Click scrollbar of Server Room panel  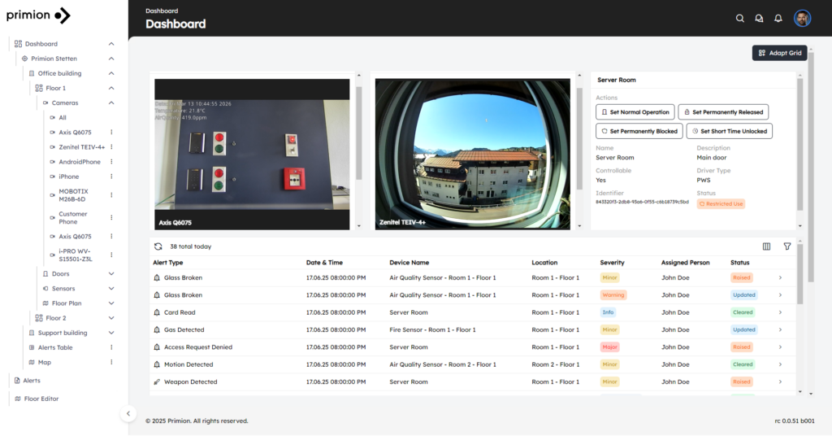tap(799, 145)
